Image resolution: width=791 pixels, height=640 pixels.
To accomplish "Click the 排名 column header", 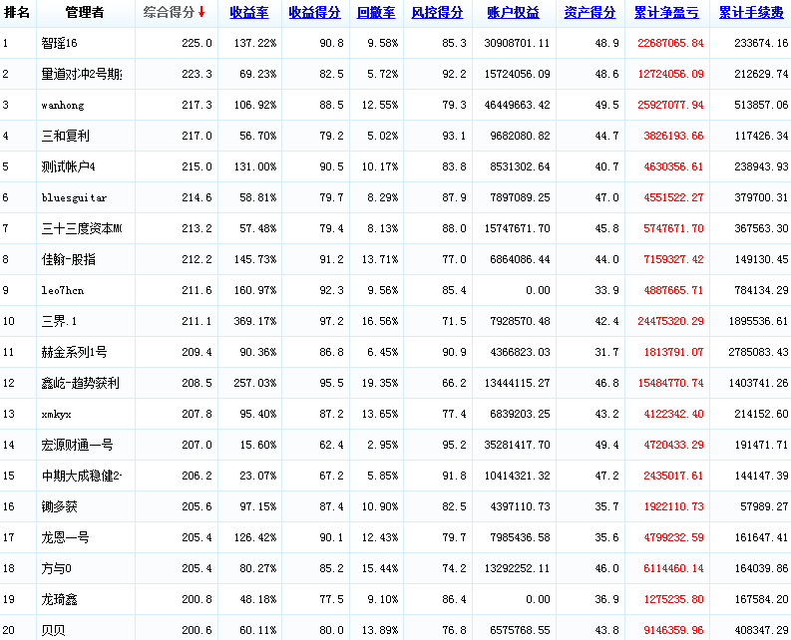I will 17,13.
